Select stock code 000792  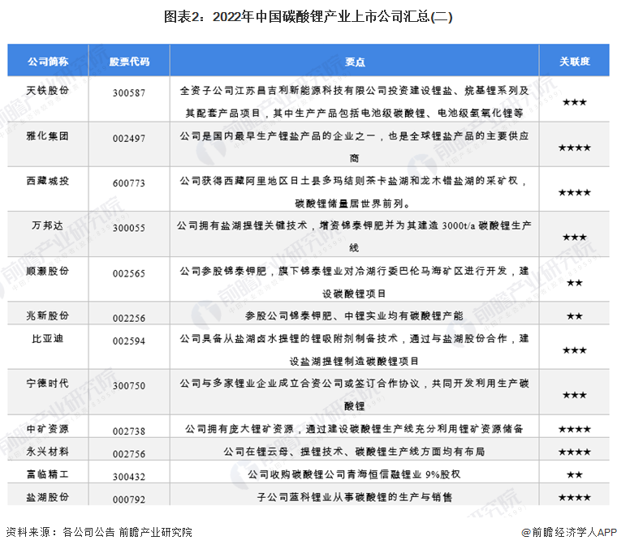click(129, 500)
